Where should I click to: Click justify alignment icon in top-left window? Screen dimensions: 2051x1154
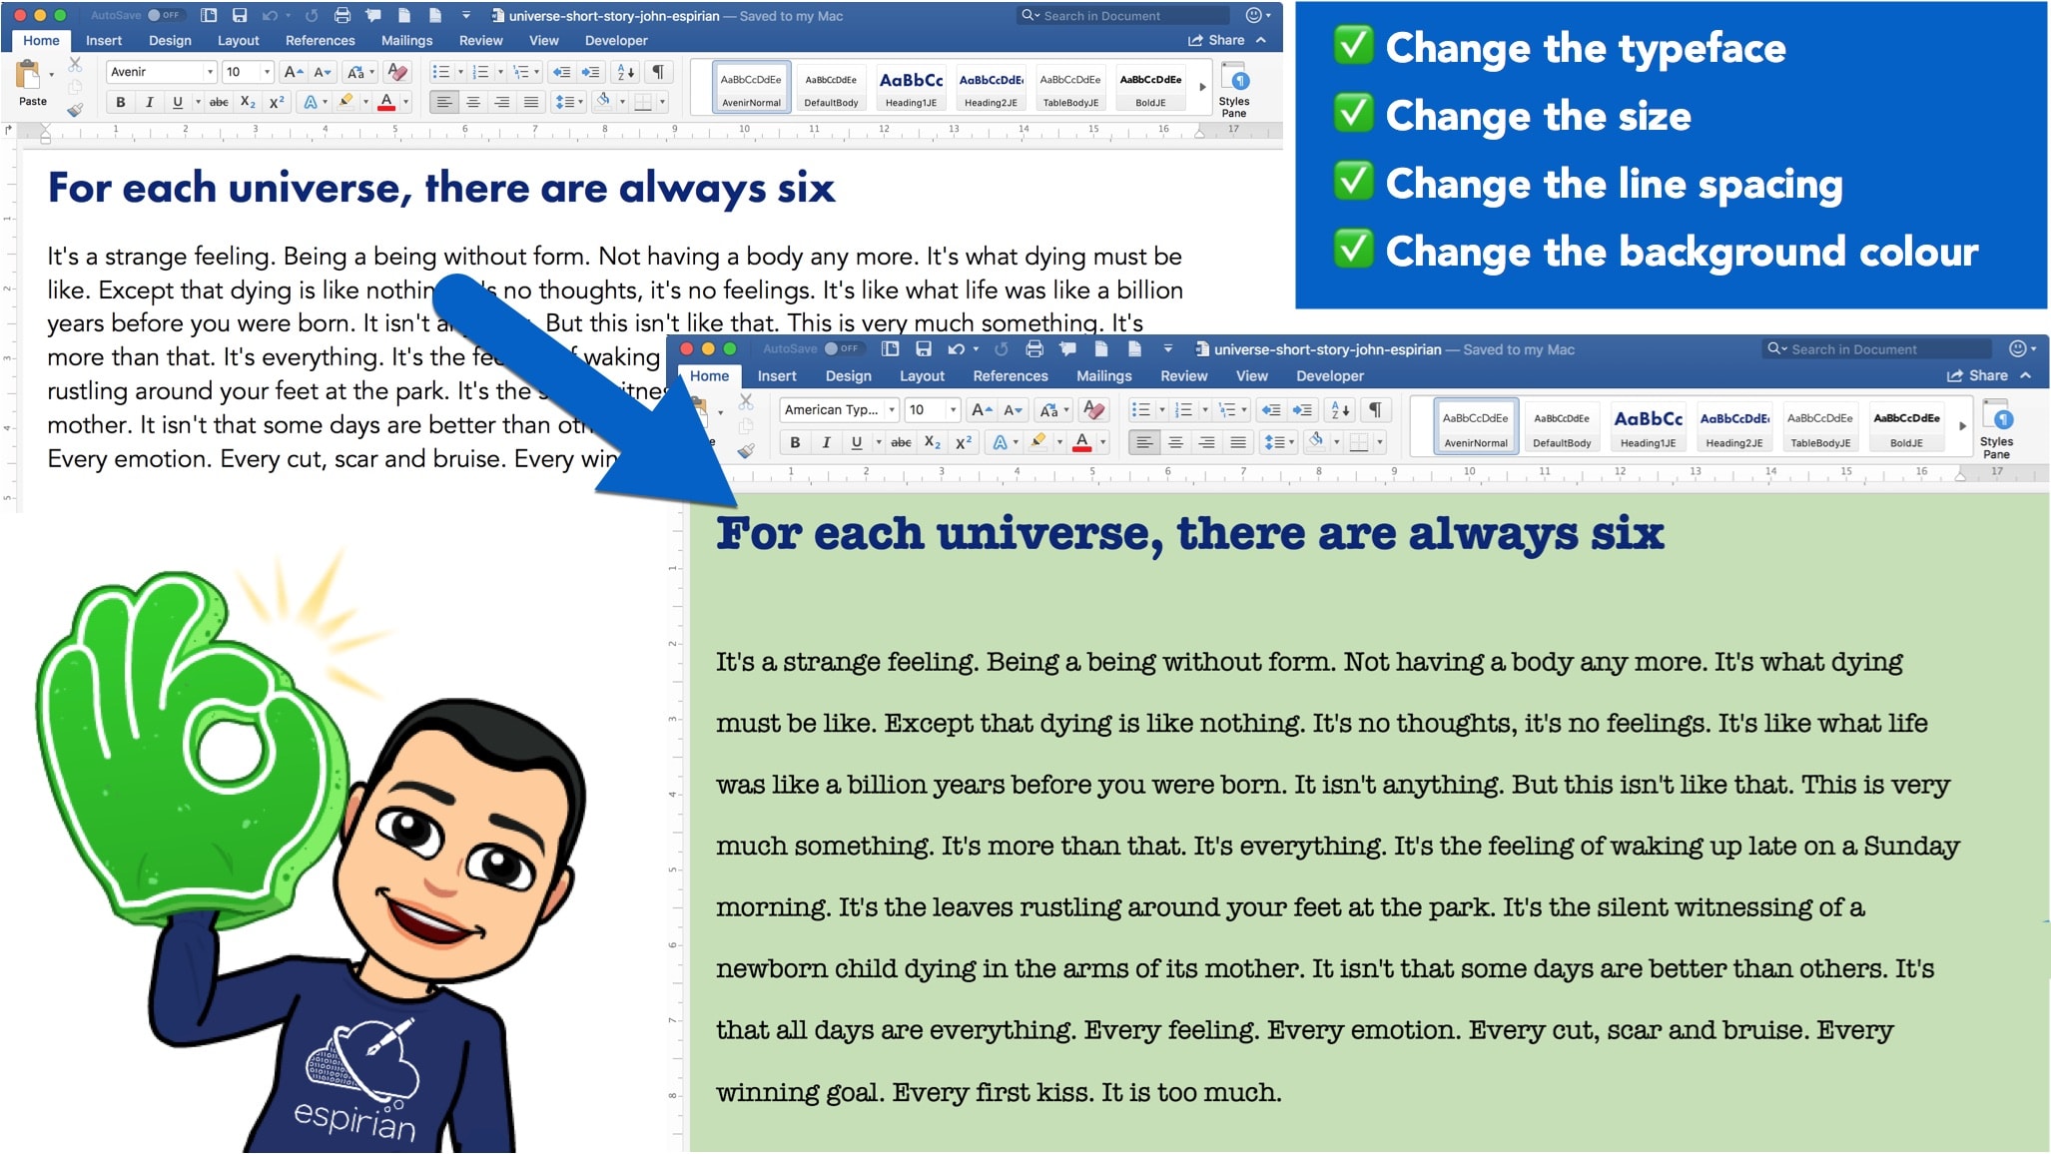click(x=531, y=102)
